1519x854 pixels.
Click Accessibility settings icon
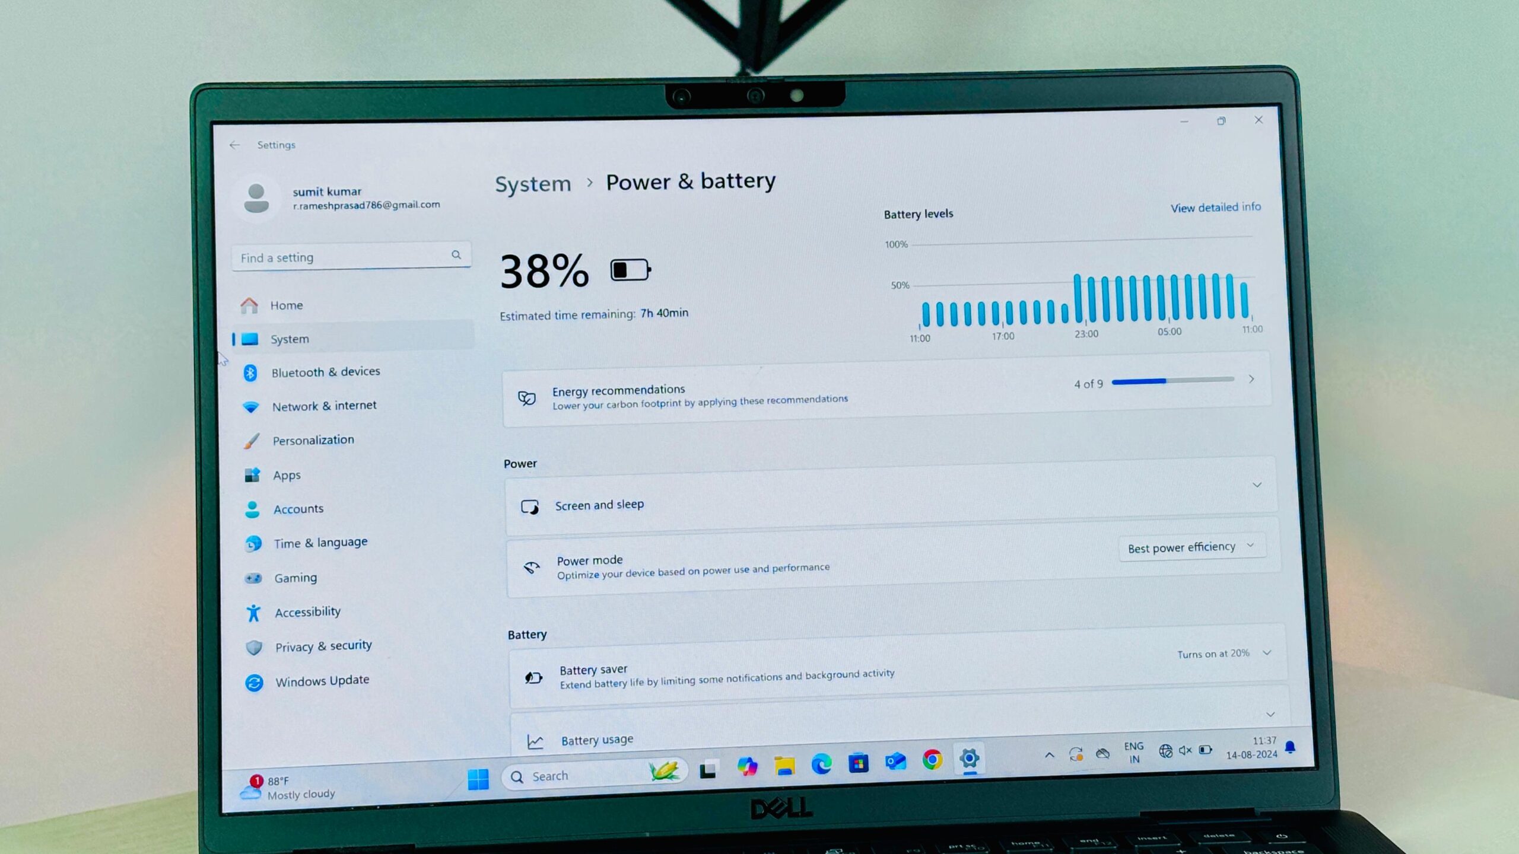tap(253, 612)
